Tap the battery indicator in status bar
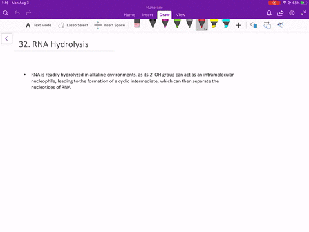309x232 pixels. 304,3
